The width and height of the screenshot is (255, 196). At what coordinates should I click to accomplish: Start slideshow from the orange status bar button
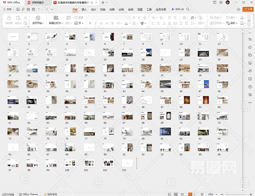(190, 194)
